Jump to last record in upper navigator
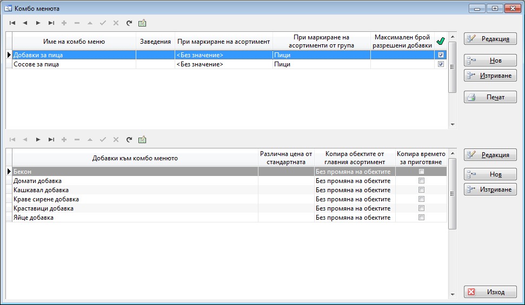Viewport: 525px width, 305px height. tap(51, 23)
